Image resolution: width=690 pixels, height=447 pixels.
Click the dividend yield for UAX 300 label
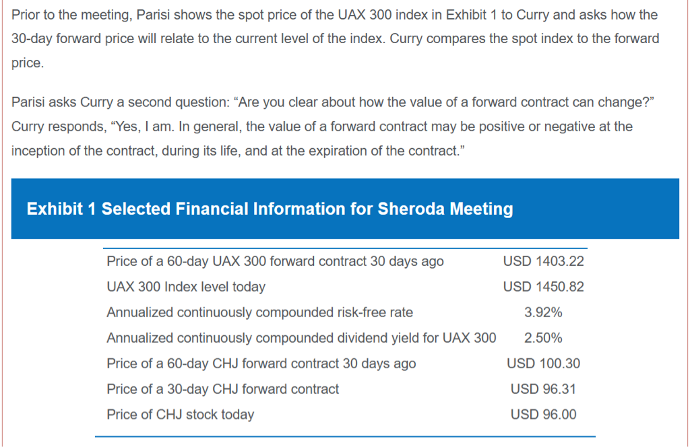coord(301,338)
